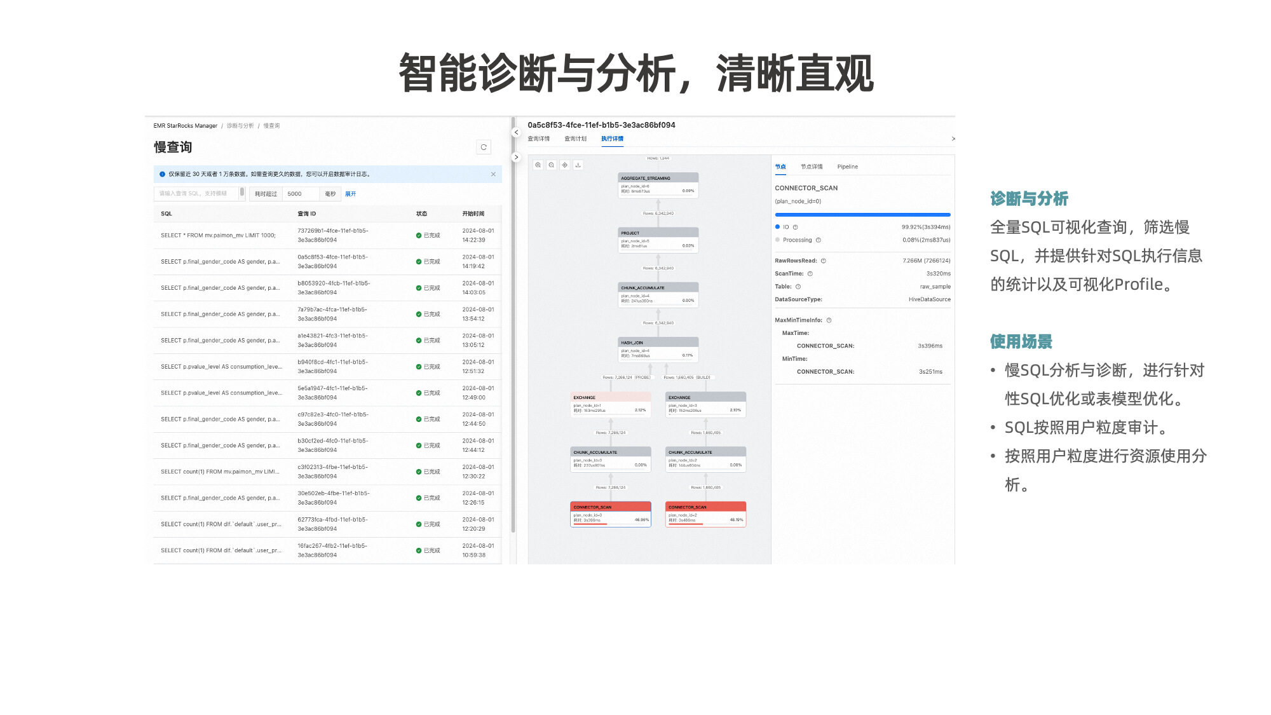The width and height of the screenshot is (1271, 715).
Task: Click the zoom out icon in graph toolbar
Action: tap(552, 165)
